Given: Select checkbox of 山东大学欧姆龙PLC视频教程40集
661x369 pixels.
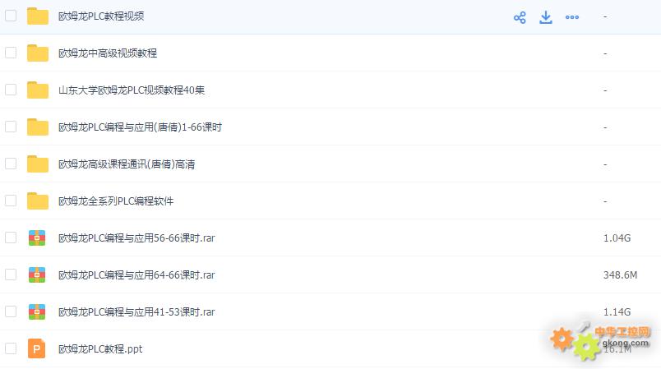Looking at the screenshot, I should (11, 90).
